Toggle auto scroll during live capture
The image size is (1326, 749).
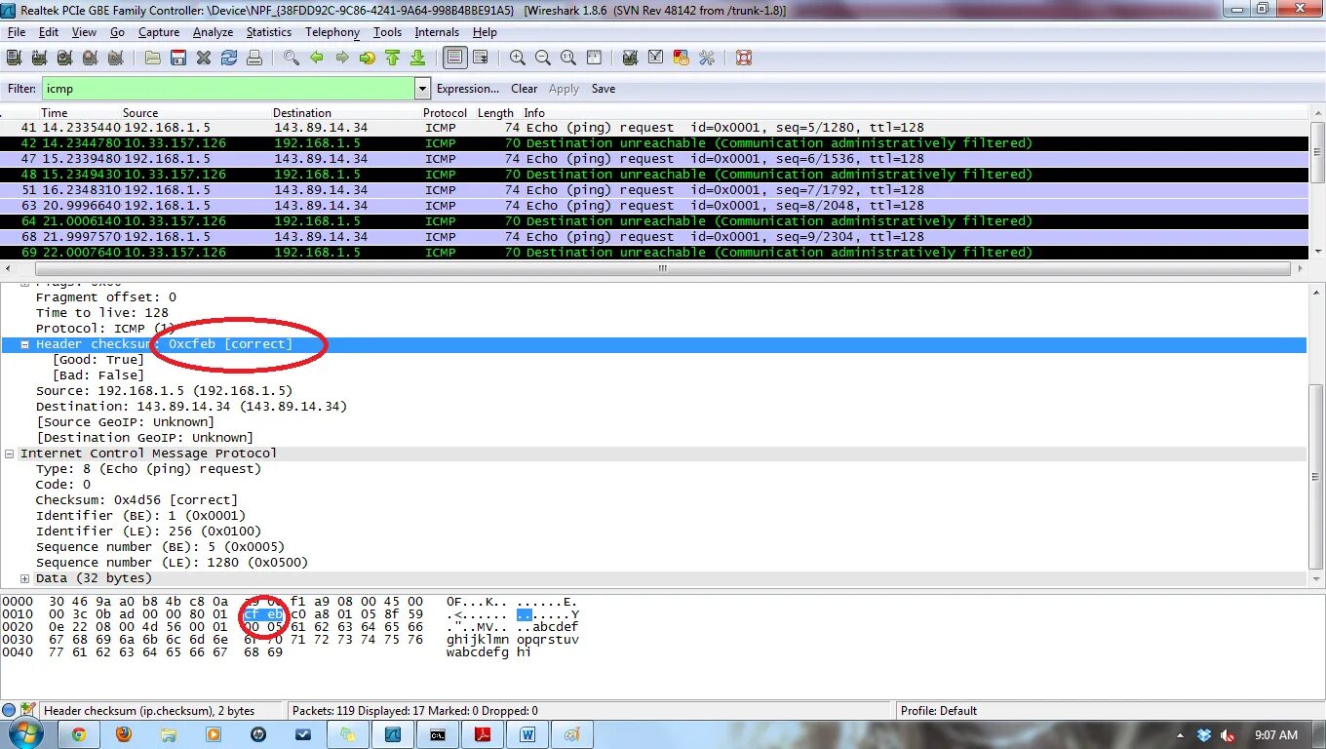pyautogui.click(x=481, y=58)
